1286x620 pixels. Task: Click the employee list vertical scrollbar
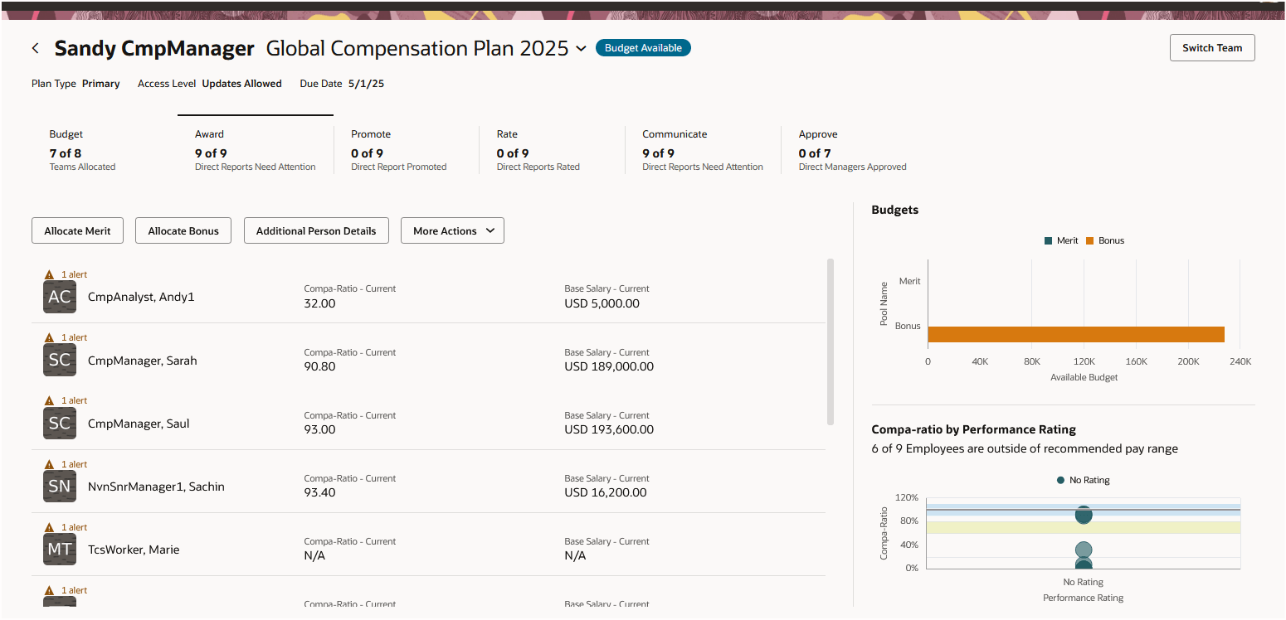coord(831,341)
